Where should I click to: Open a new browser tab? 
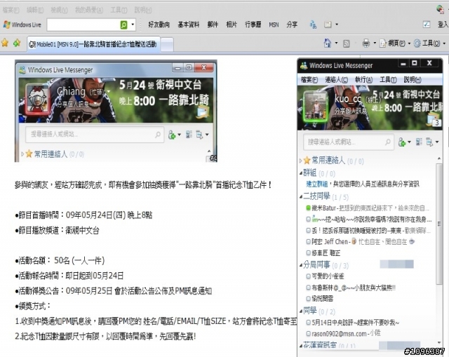click(x=167, y=45)
